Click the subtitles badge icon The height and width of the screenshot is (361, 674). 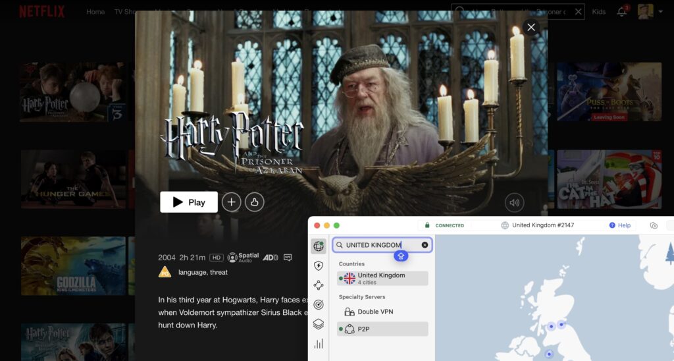[x=288, y=258]
